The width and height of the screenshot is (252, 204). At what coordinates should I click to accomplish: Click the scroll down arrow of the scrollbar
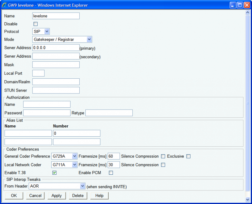pos(248,200)
